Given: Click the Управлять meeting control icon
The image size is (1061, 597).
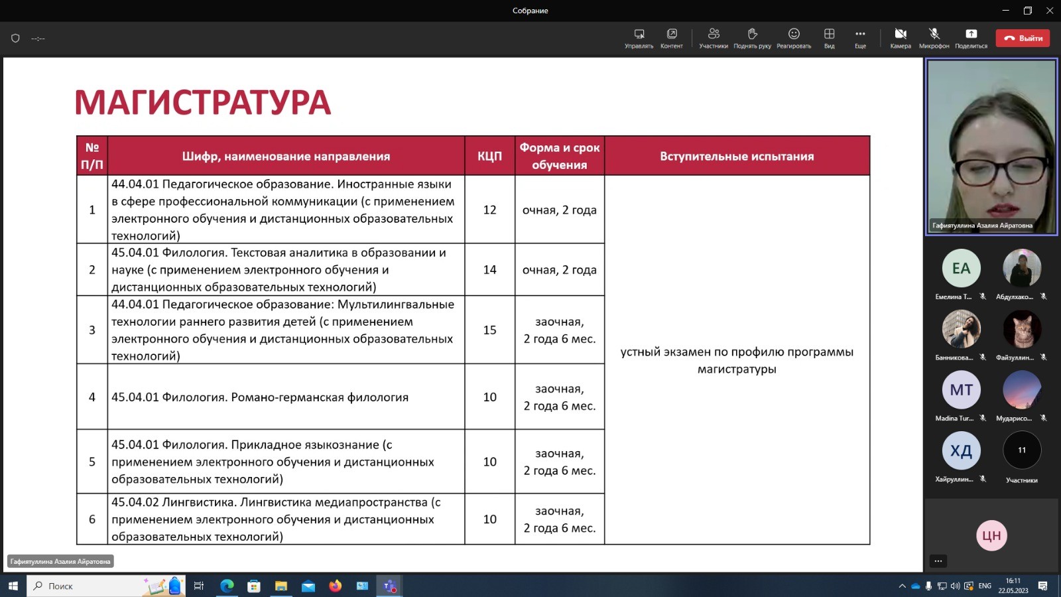Looking at the screenshot, I should click(639, 38).
